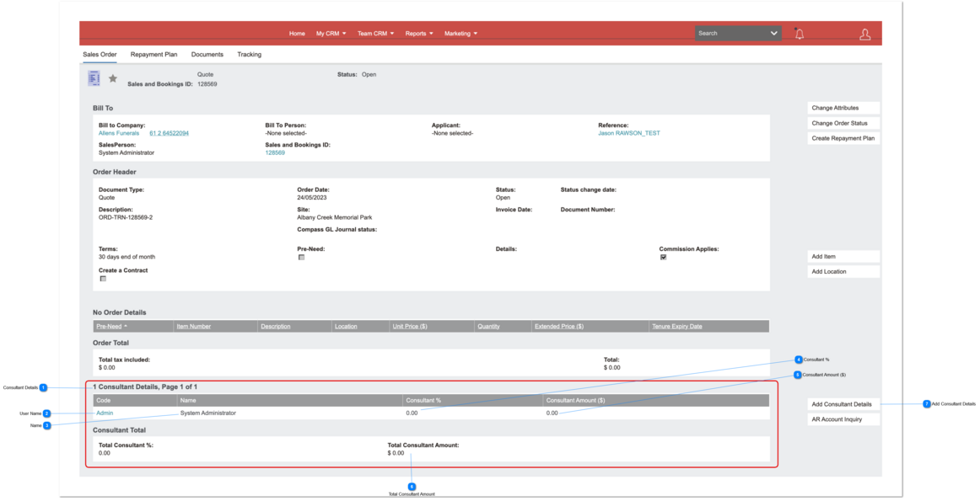Click the quote document icon
The height and width of the screenshot is (501, 980).
(94, 78)
